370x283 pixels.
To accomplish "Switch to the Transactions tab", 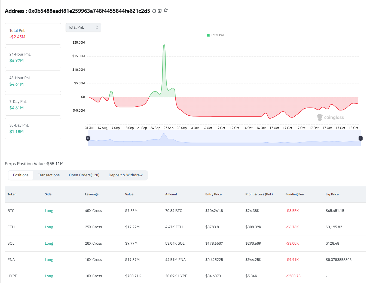I will (x=49, y=175).
